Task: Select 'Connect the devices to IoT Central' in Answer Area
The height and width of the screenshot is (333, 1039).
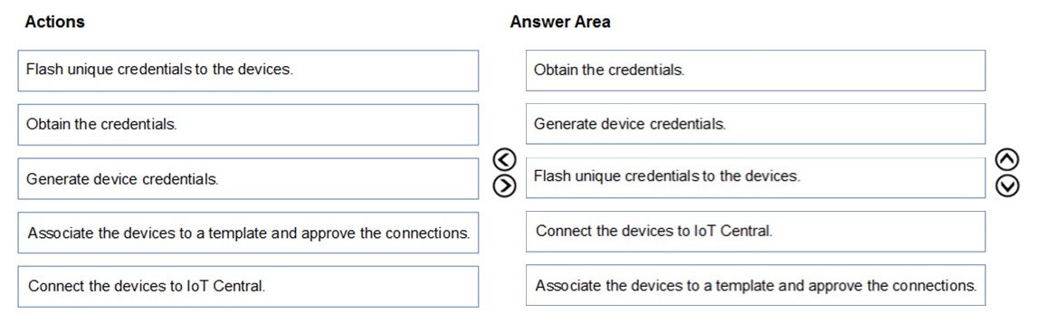Action: coord(756,232)
